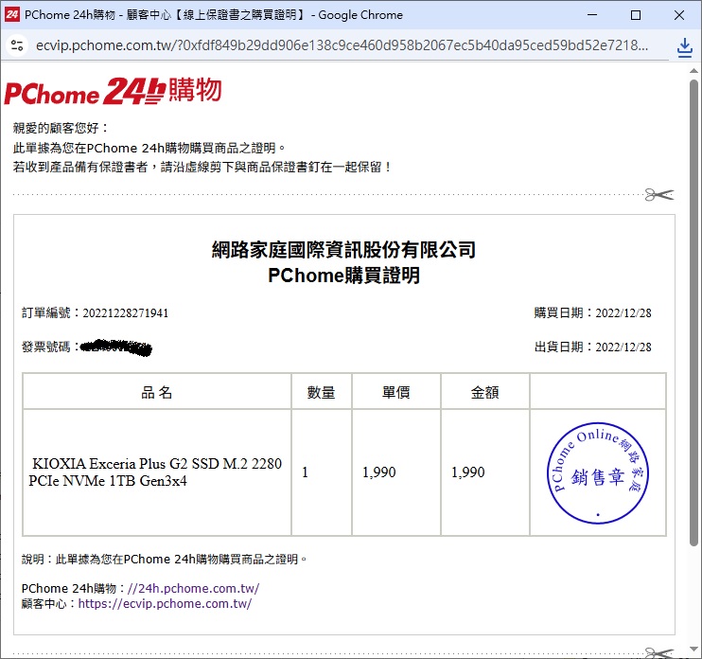Click the PChome 24 favicon in title bar

[12, 15]
